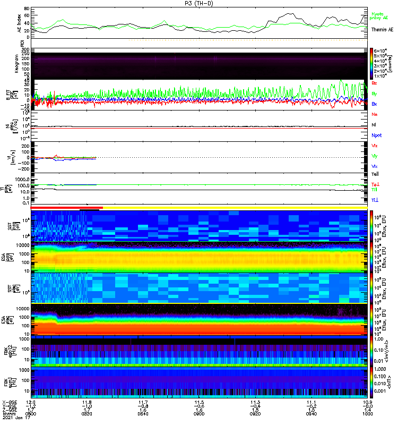Click the black Themis AE legend label
Image resolution: width=398 pixels, height=425 pixels.
pos(382,30)
